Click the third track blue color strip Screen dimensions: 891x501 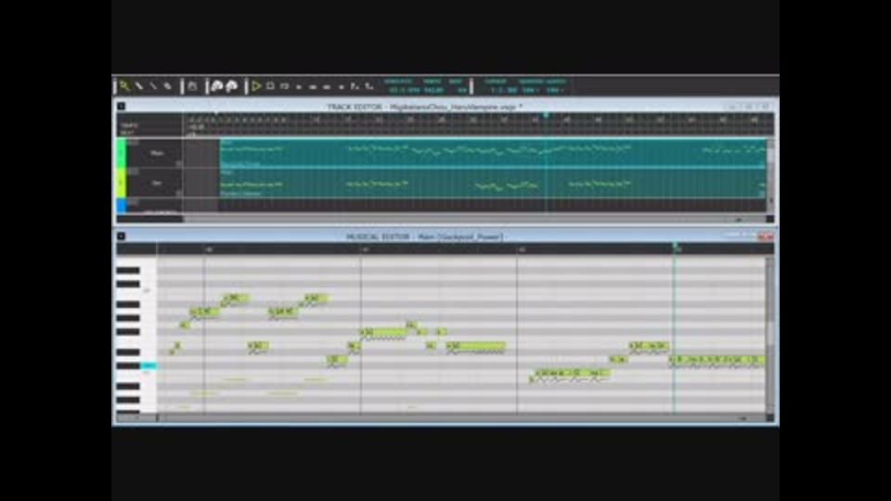point(121,205)
